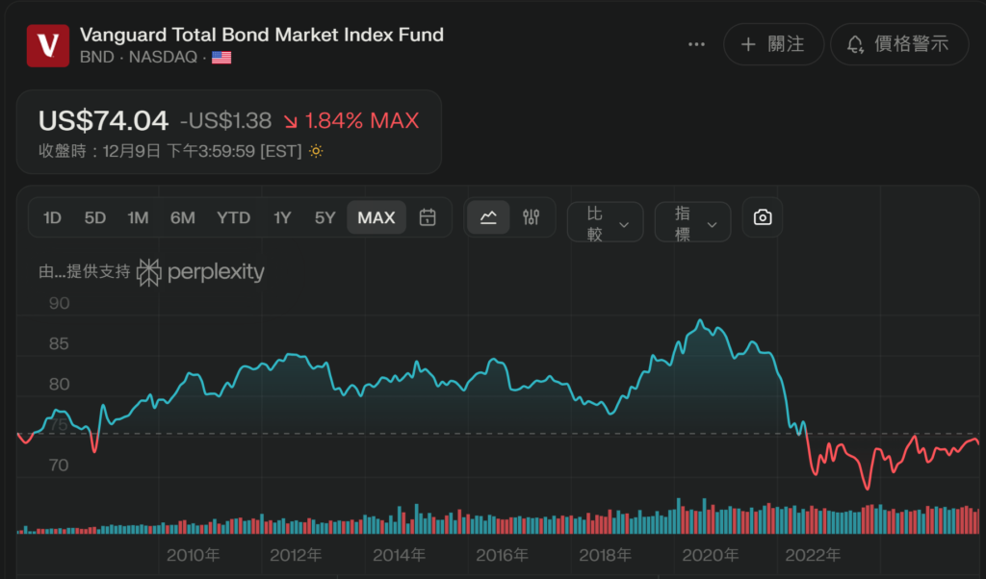Open the custom date range calendar icon
Image resolution: width=986 pixels, height=579 pixels.
click(428, 217)
